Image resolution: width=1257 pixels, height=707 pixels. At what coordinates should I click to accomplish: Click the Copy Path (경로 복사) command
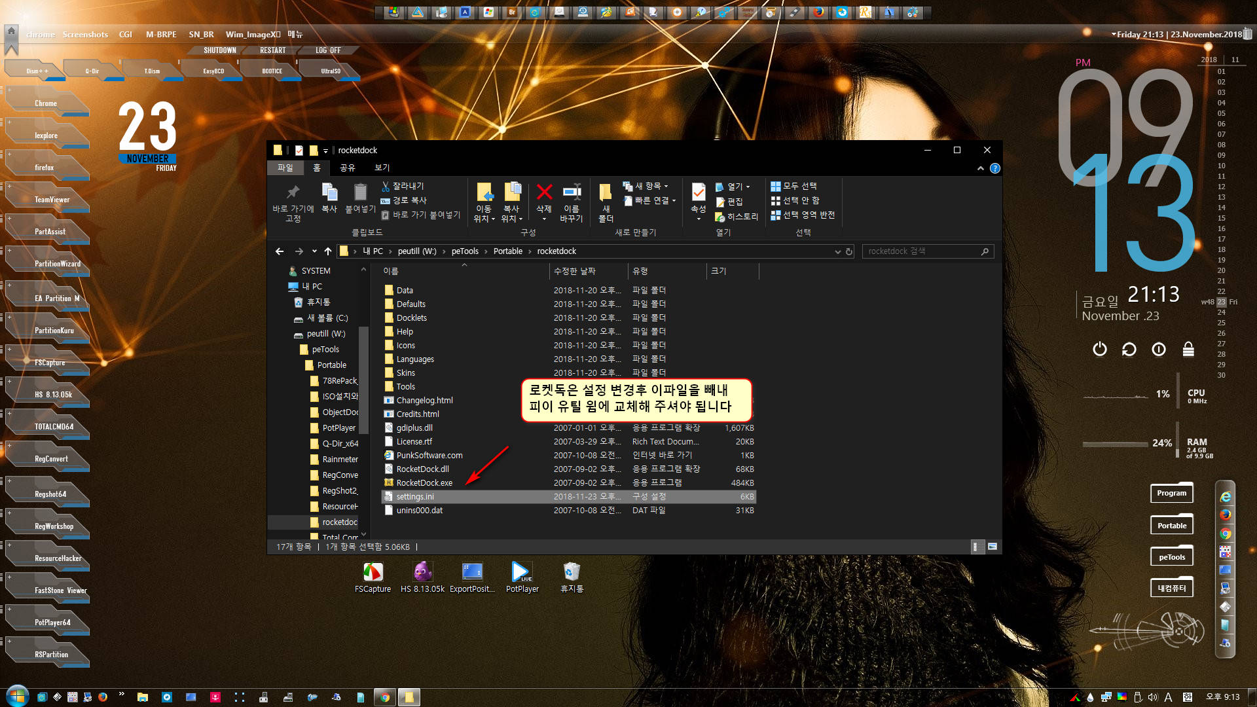coord(404,200)
